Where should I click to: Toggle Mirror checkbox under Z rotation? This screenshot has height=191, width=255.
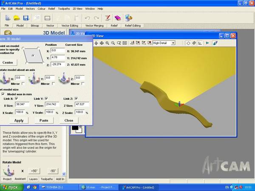pos(83,84)
